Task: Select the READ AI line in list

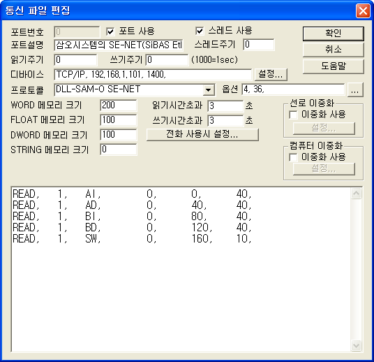Action: coord(132,194)
